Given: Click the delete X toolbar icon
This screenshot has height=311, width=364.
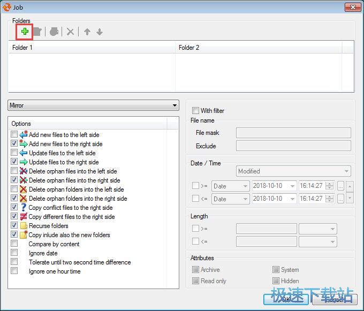Looking at the screenshot, I should click(x=70, y=32).
